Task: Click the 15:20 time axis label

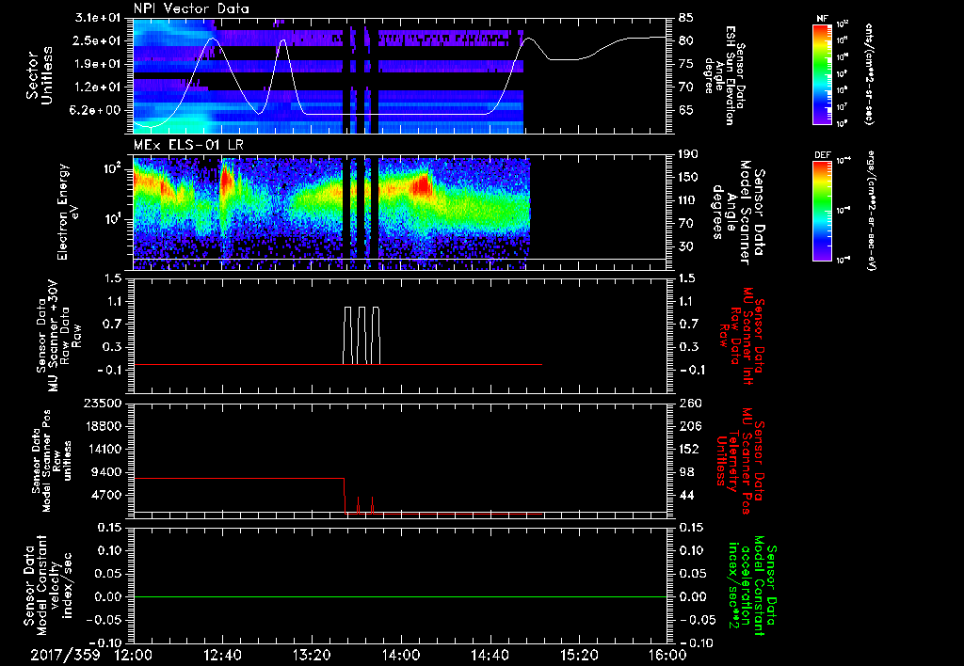Action: pyautogui.click(x=579, y=655)
